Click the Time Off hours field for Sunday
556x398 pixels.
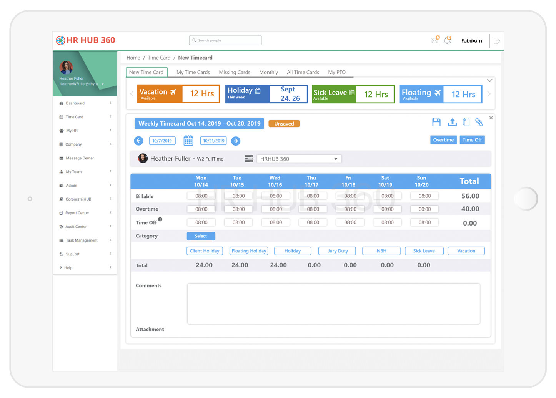click(x=424, y=222)
